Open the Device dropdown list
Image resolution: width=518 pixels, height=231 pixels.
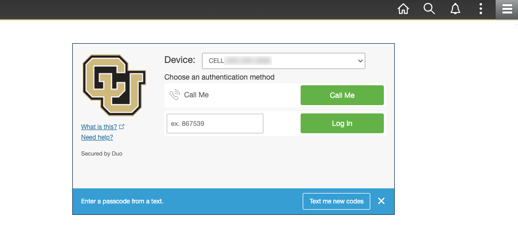coord(284,61)
